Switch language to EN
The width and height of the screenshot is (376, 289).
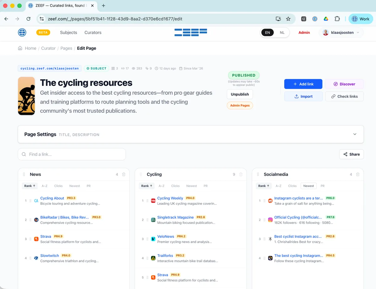(x=268, y=33)
